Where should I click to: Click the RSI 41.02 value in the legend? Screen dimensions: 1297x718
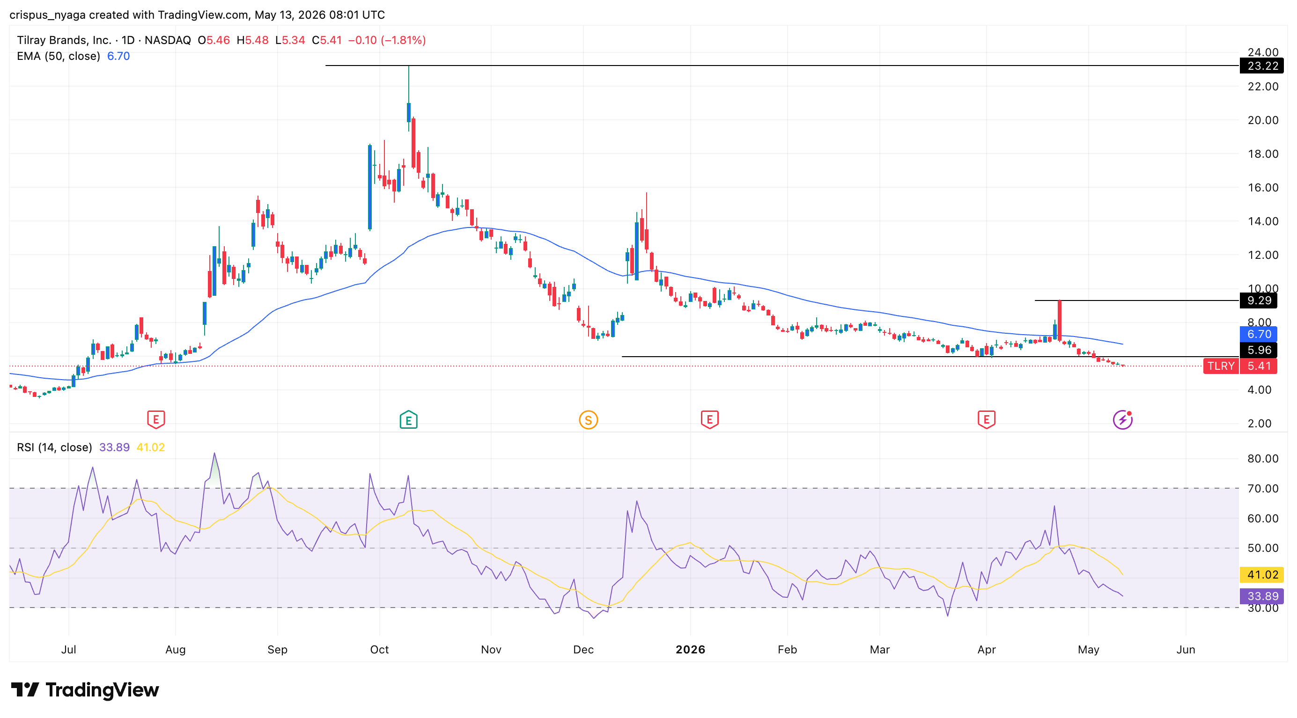[151, 447]
